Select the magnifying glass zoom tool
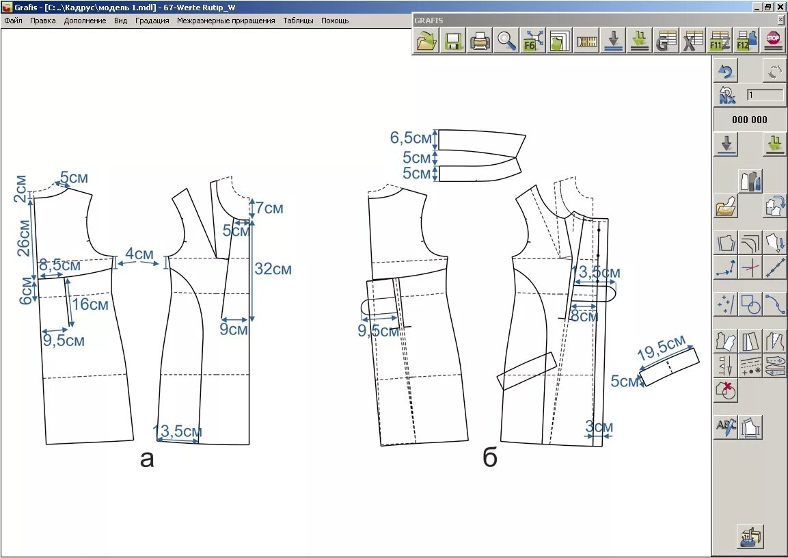This screenshot has width=788, height=558. tap(506, 40)
